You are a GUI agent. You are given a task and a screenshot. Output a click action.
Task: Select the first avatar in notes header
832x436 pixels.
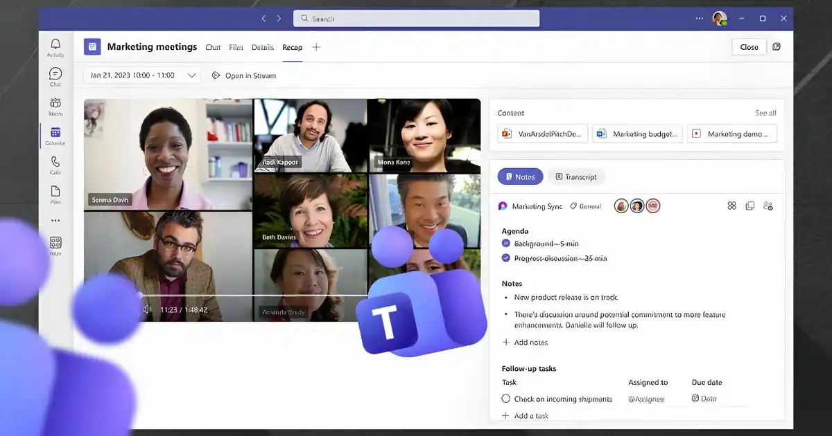(x=621, y=206)
